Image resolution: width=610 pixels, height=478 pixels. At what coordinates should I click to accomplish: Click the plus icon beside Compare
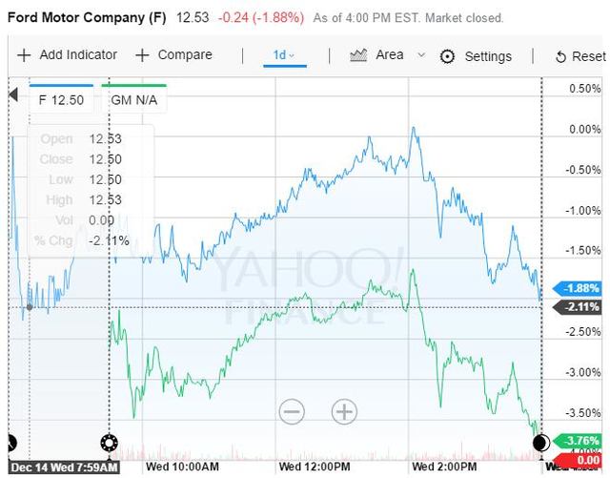[143, 55]
